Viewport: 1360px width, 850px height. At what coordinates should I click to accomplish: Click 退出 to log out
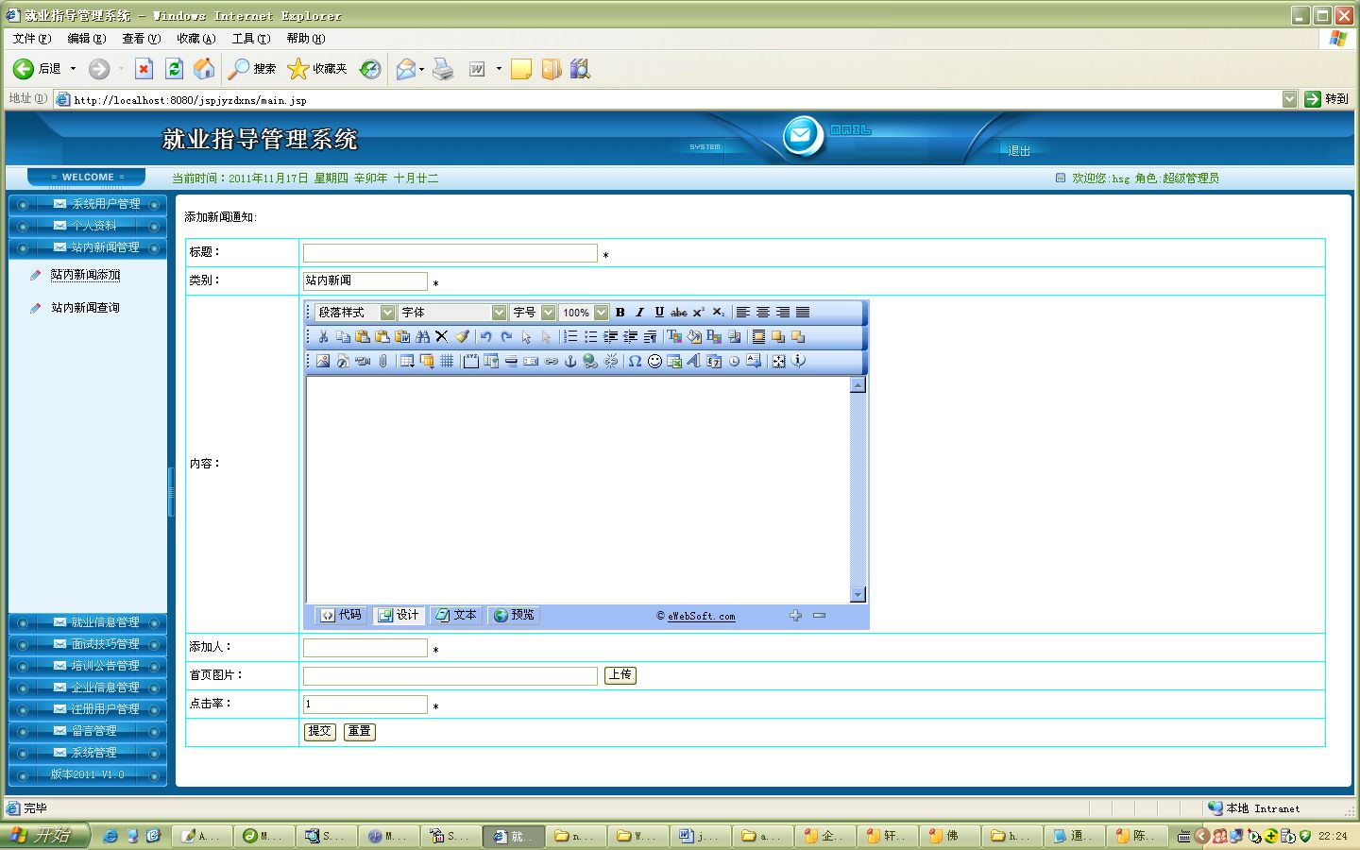click(x=1019, y=151)
